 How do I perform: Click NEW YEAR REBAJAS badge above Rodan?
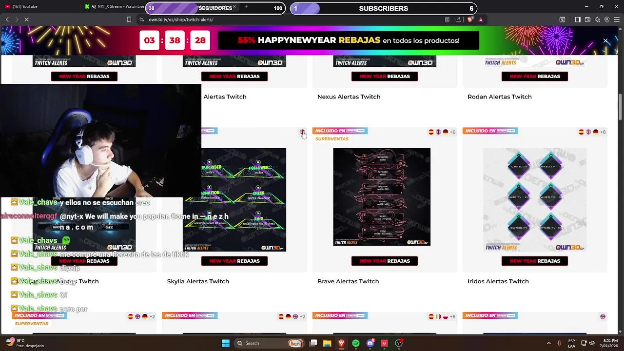pyautogui.click(x=535, y=76)
